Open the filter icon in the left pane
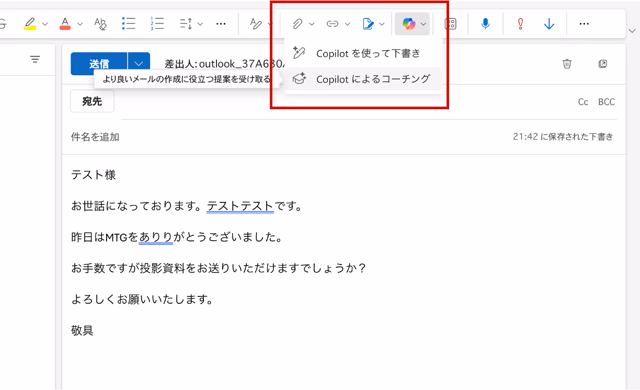Screen dimensions: 640x390 click(x=35, y=59)
